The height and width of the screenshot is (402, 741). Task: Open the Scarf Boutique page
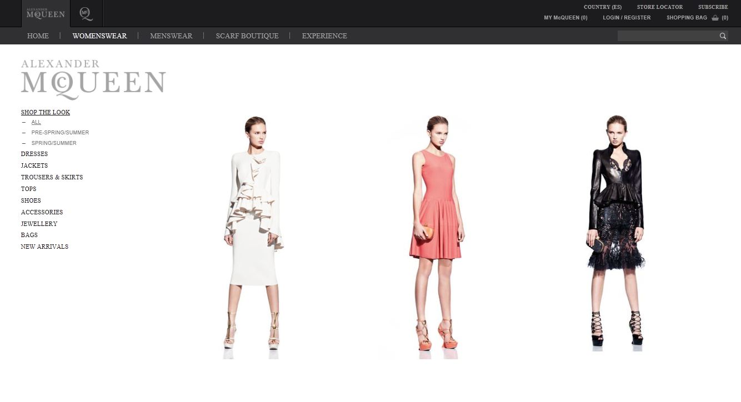click(247, 36)
